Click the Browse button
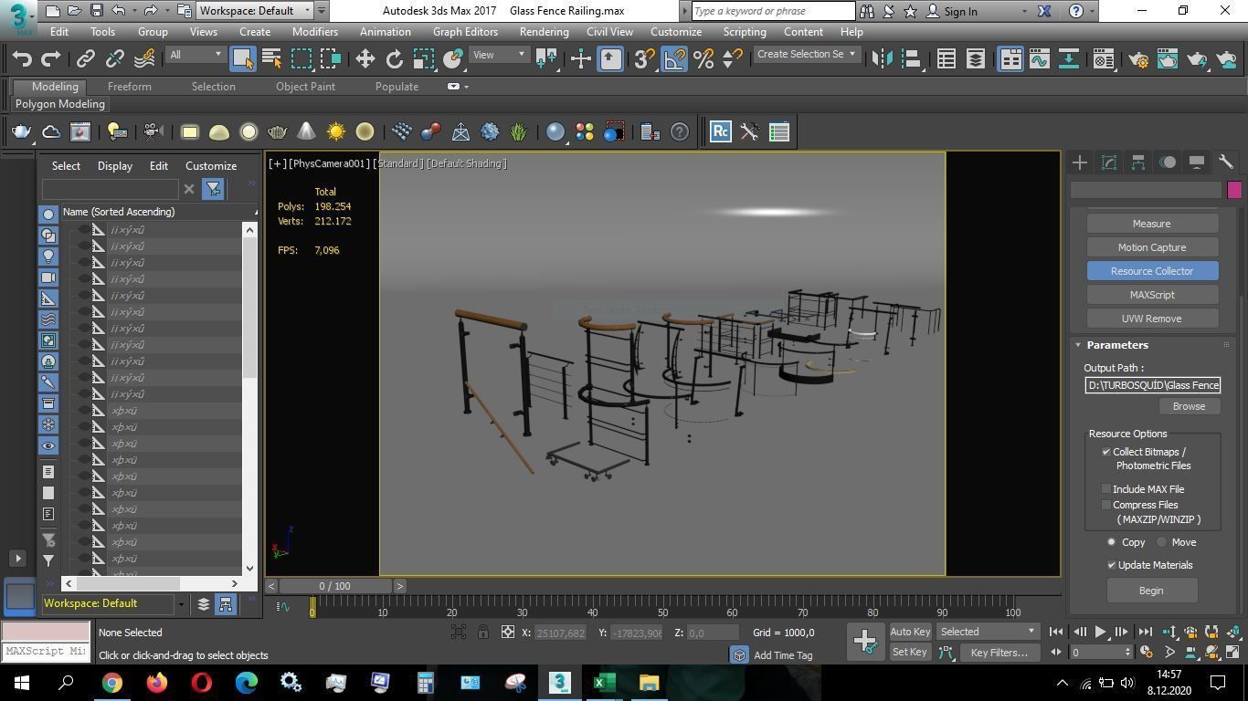 click(1189, 406)
